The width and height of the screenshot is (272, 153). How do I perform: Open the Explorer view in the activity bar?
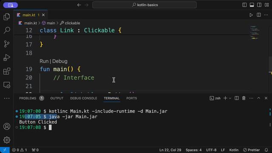point(7,17)
